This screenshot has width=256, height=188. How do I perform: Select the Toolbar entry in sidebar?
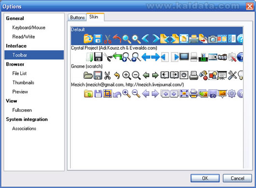[x=34, y=55]
